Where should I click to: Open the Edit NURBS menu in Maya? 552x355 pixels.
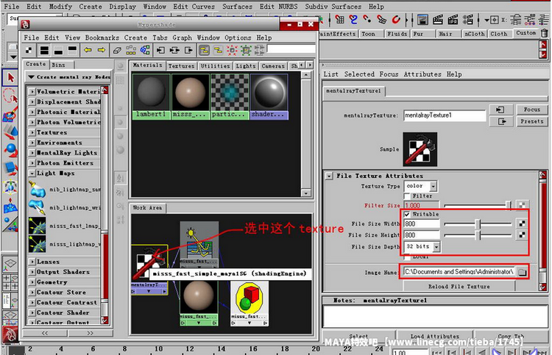coord(278,7)
